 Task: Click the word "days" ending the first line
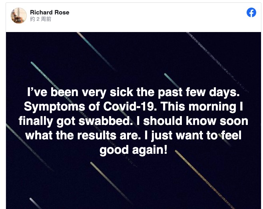tap(224, 92)
